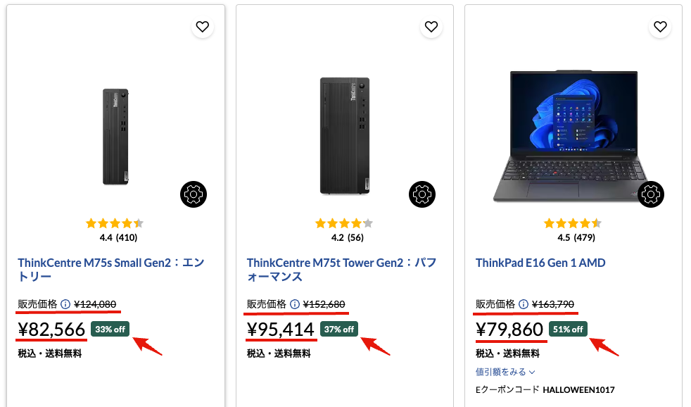
Task: Click price info icon for ThinkPad E16
Action: point(523,304)
